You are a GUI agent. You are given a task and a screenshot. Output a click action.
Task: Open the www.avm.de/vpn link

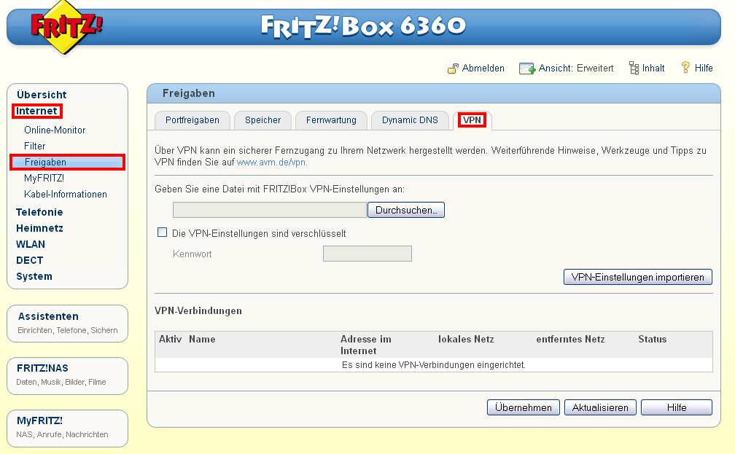[x=272, y=163]
